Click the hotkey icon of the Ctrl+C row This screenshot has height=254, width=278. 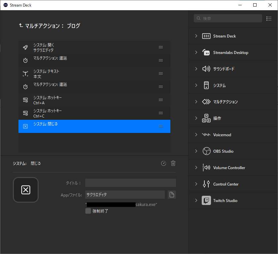coord(25,113)
